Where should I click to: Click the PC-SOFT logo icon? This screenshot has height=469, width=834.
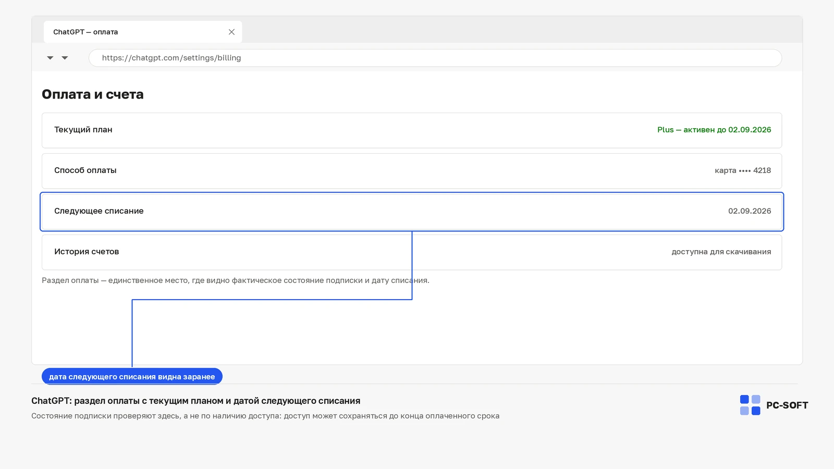750,405
